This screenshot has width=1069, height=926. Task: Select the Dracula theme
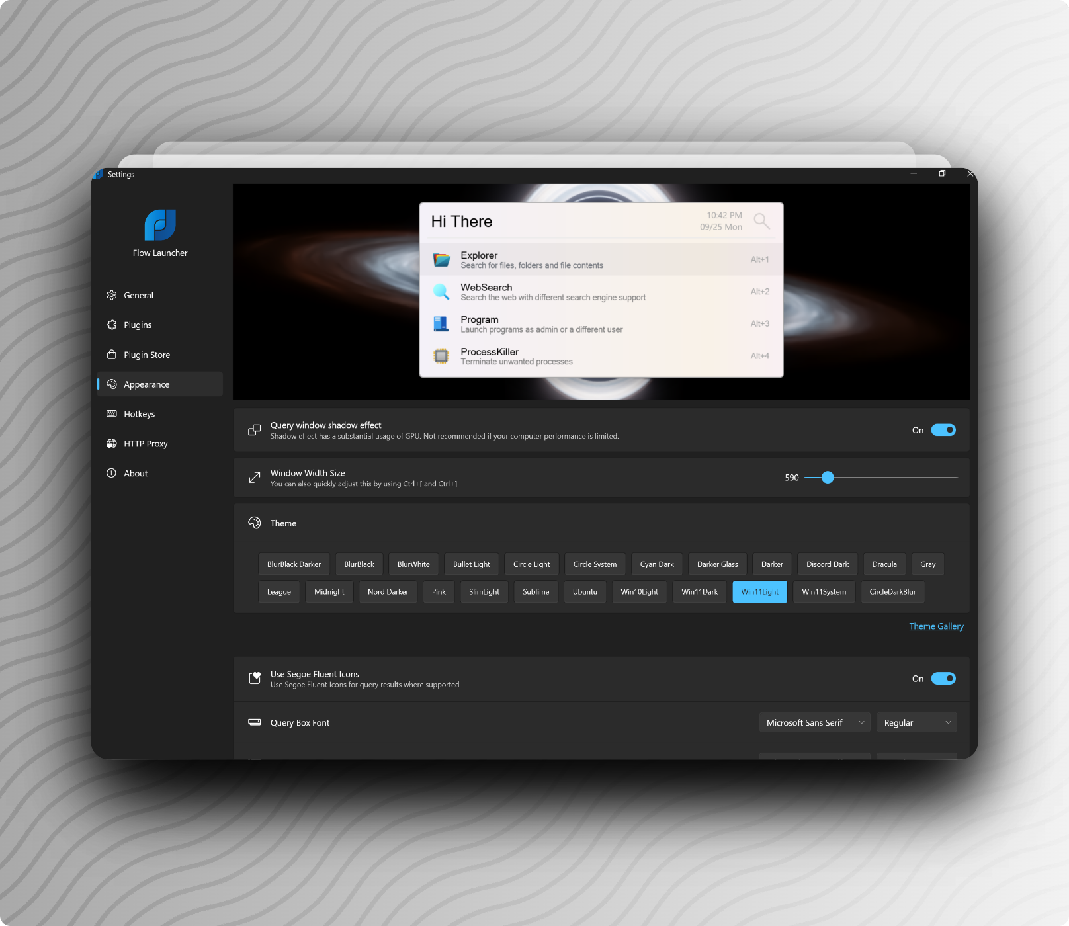(x=884, y=564)
